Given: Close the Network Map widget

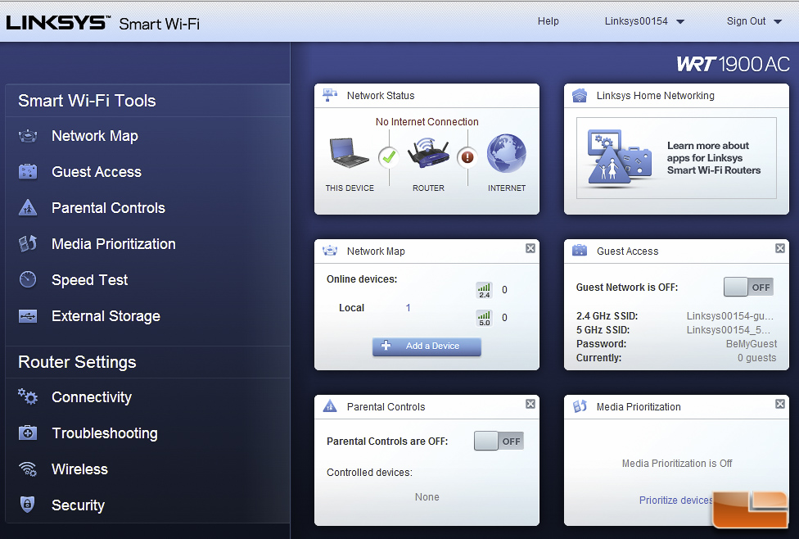Looking at the screenshot, I should pos(530,248).
